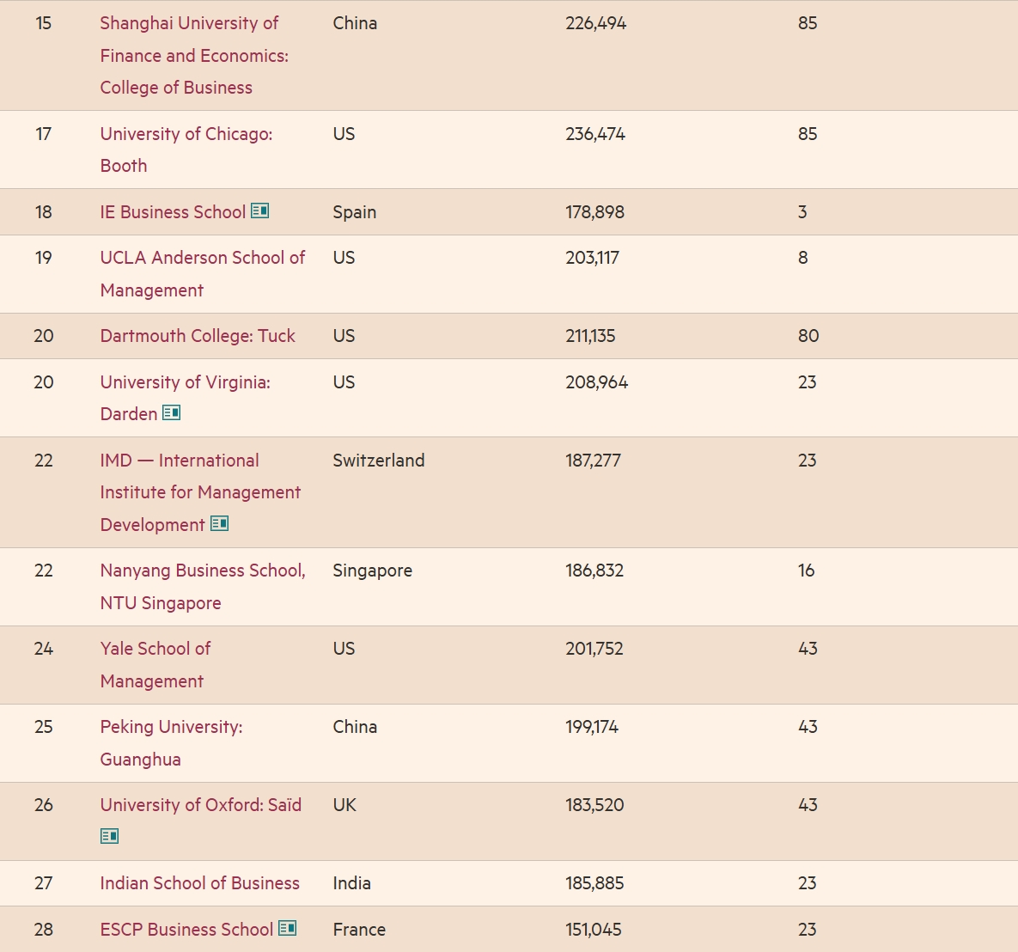Open the University of Virginia: Darden link
Screen dimensions: 1018x952
(185, 398)
